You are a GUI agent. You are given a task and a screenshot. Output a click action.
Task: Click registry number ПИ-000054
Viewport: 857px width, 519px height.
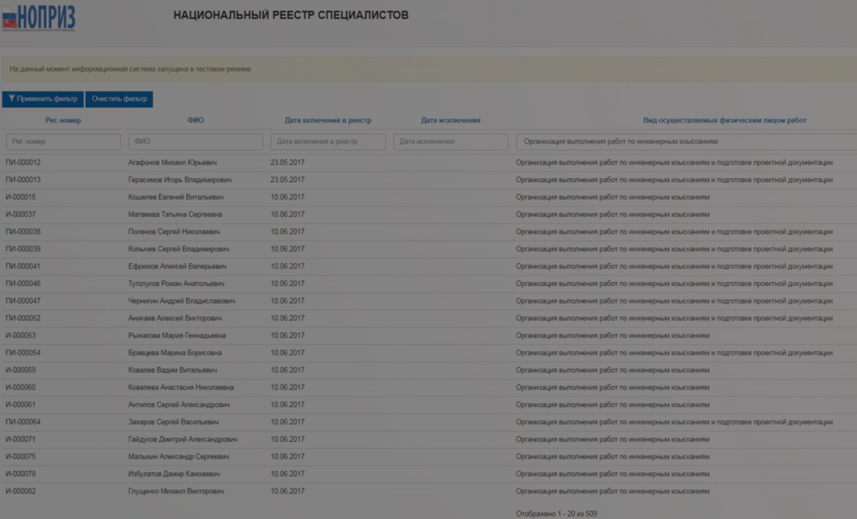click(x=23, y=353)
